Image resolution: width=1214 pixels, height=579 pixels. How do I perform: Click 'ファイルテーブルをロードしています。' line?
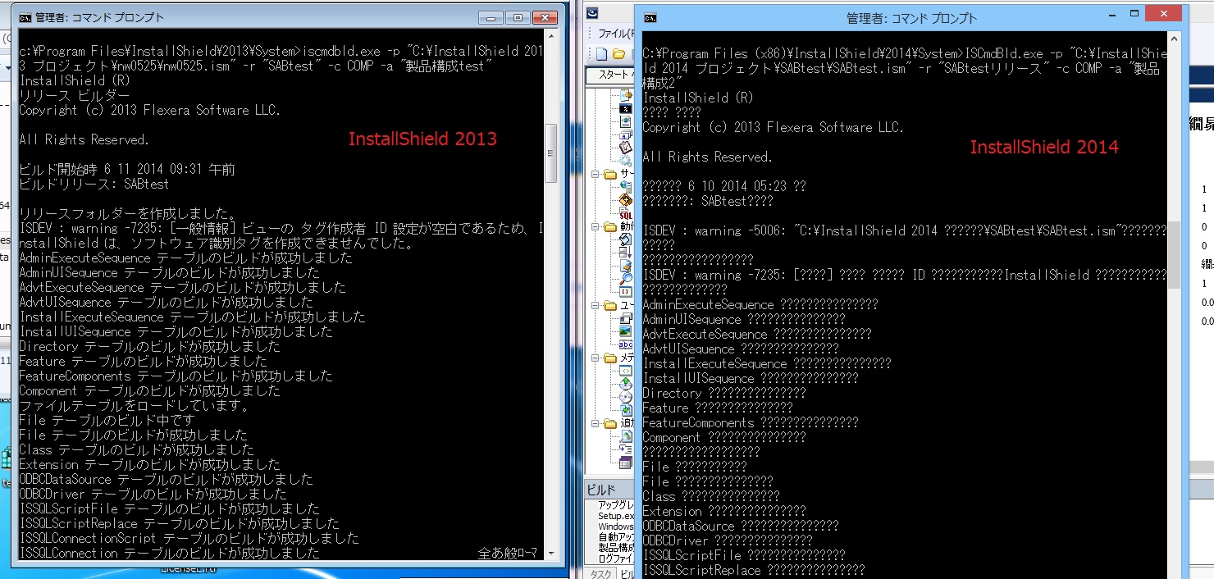(135, 406)
